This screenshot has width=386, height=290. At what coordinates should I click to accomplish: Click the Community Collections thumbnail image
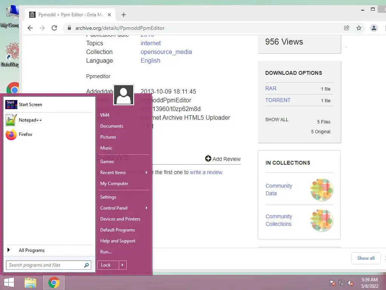[x=322, y=221]
